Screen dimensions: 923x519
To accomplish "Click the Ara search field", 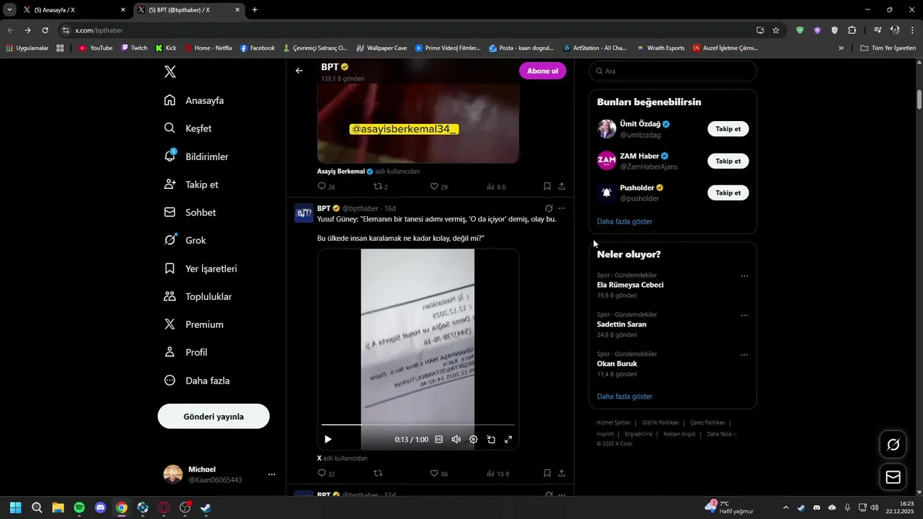I will point(673,71).
